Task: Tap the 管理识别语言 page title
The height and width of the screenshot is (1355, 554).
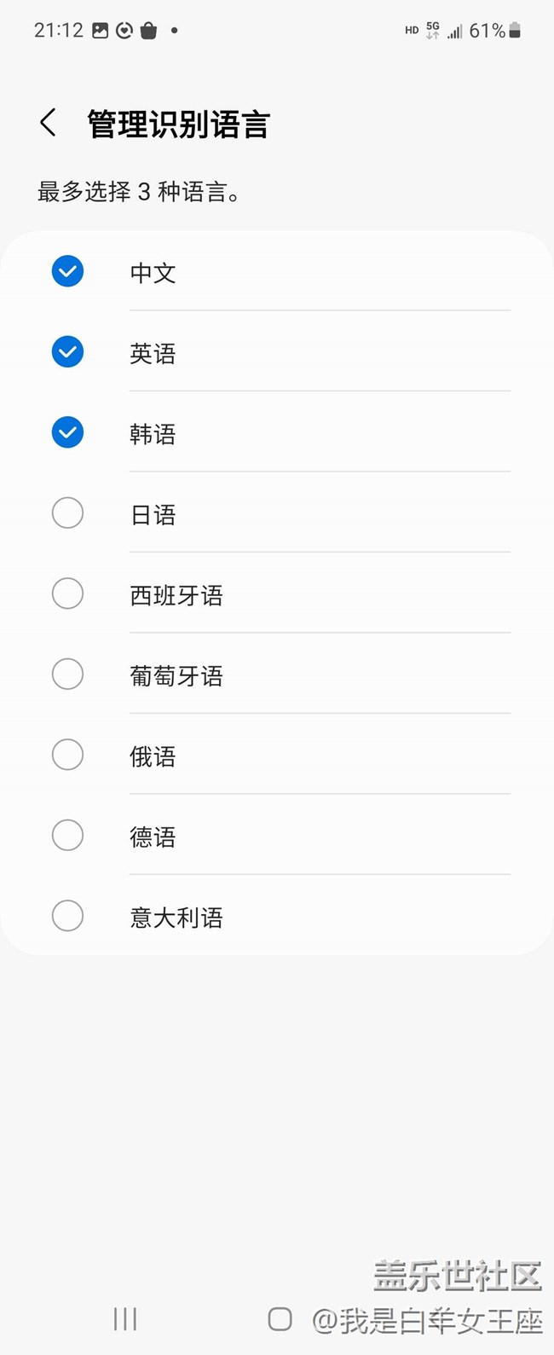Action: click(x=178, y=124)
